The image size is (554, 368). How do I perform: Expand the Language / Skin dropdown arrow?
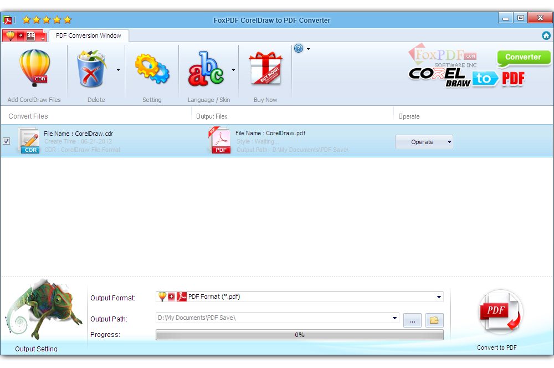coord(233,70)
